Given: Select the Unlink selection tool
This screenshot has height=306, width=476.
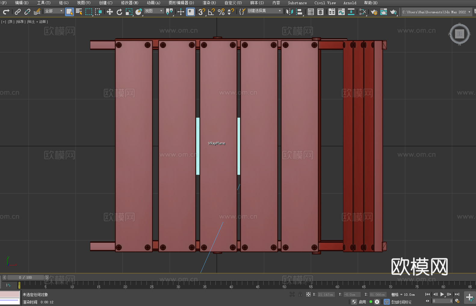Looking at the screenshot, I should click(27, 12).
